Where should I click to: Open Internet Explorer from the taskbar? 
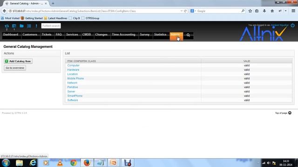33,163
